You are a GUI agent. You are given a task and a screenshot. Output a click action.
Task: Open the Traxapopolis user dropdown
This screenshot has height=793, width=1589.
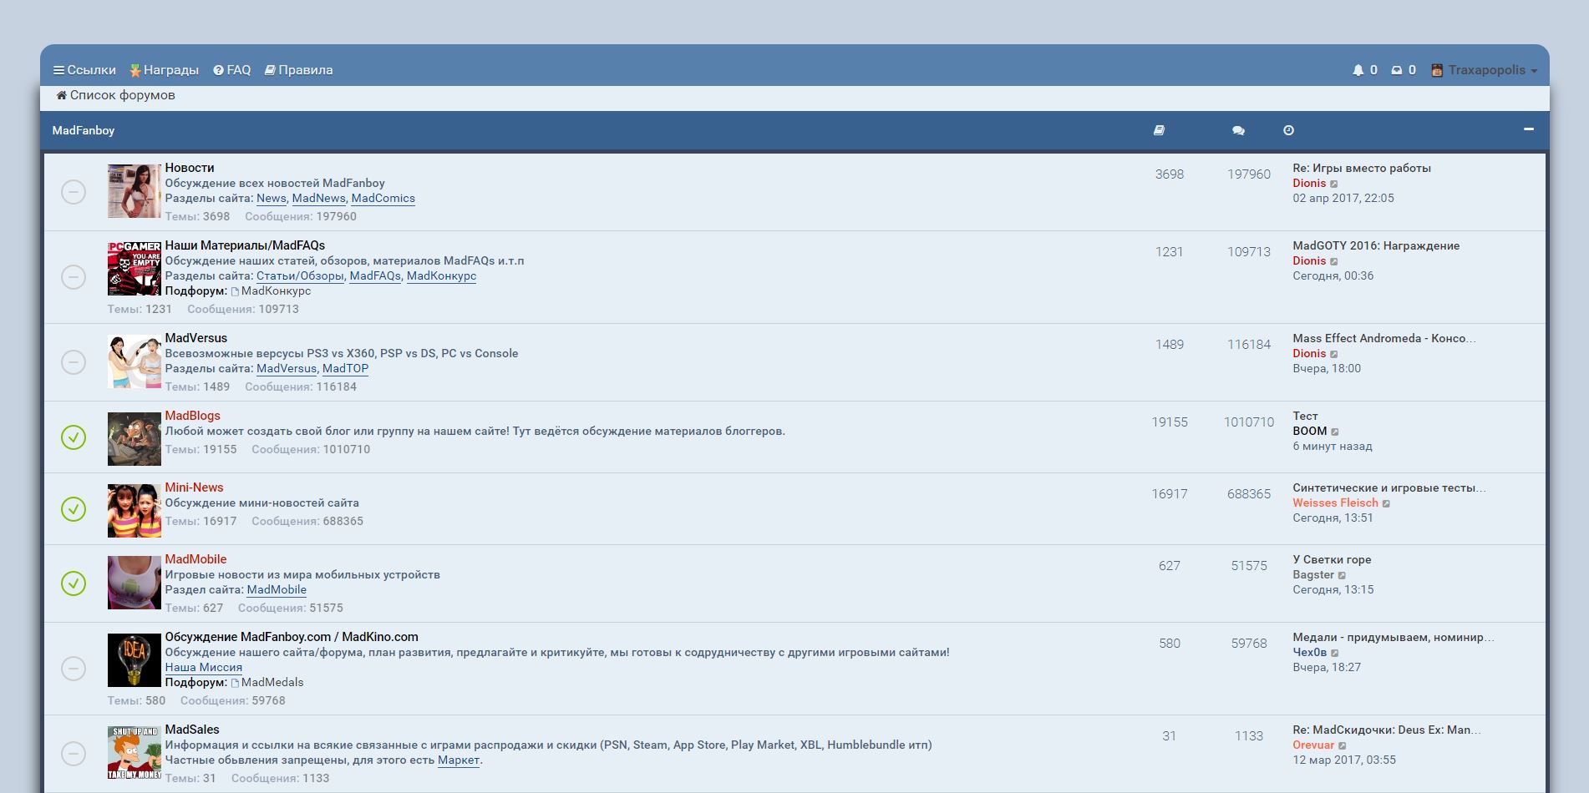click(1484, 70)
